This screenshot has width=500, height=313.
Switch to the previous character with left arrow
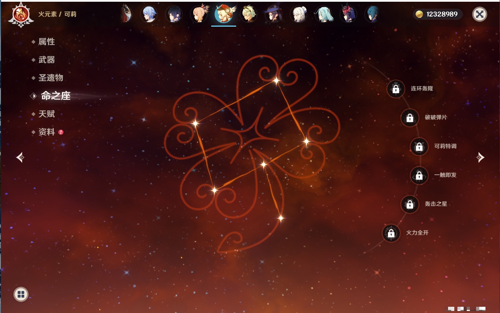pyautogui.click(x=20, y=157)
